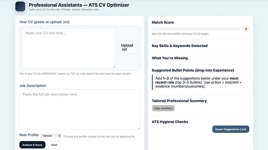Hit the Clear button
The width and height of the screenshot is (268, 150).
tap(54, 145)
